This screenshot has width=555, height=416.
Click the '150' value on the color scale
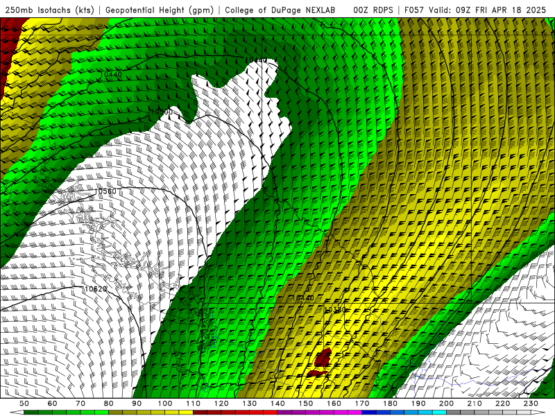tap(306, 404)
